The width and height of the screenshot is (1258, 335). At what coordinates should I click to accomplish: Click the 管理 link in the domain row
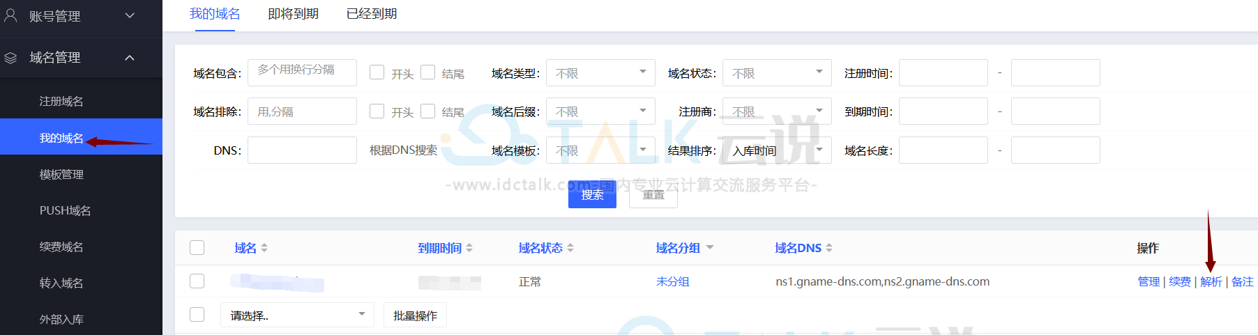click(x=1149, y=281)
